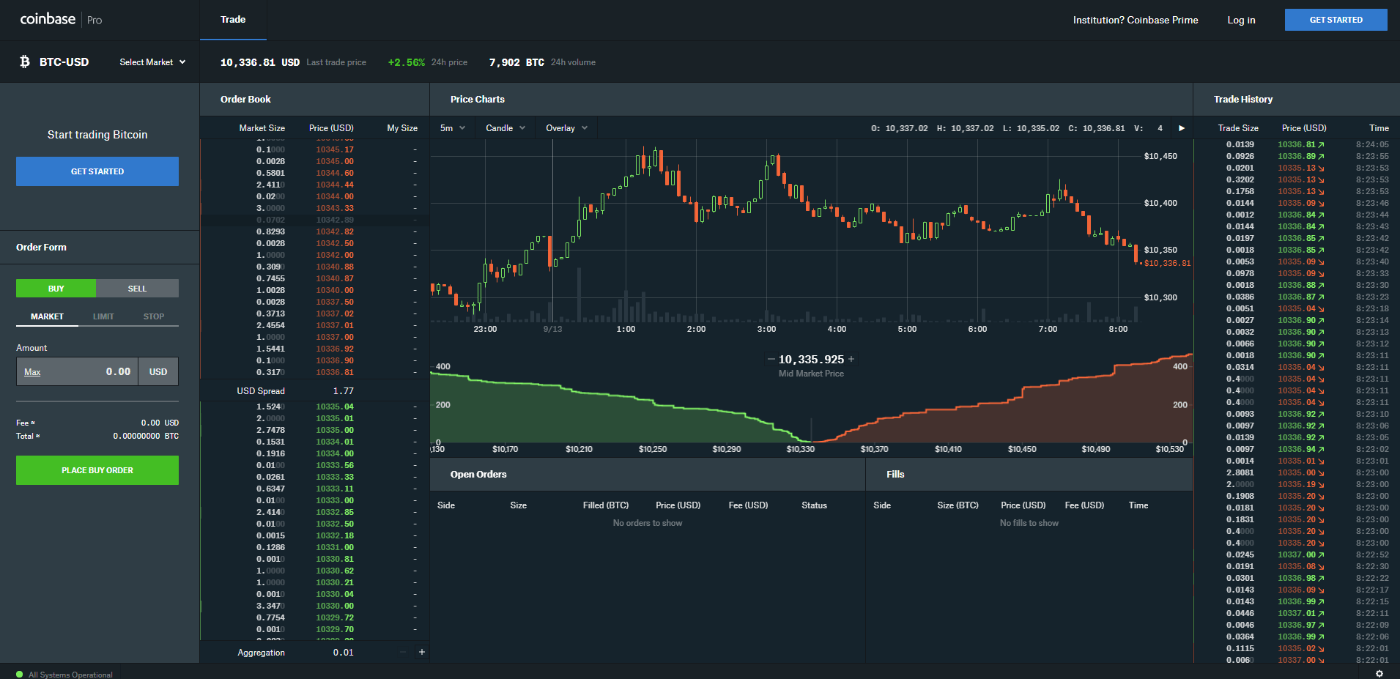The height and width of the screenshot is (679, 1400).
Task: Click the $10,336.81 current price chart label
Action: (1167, 263)
